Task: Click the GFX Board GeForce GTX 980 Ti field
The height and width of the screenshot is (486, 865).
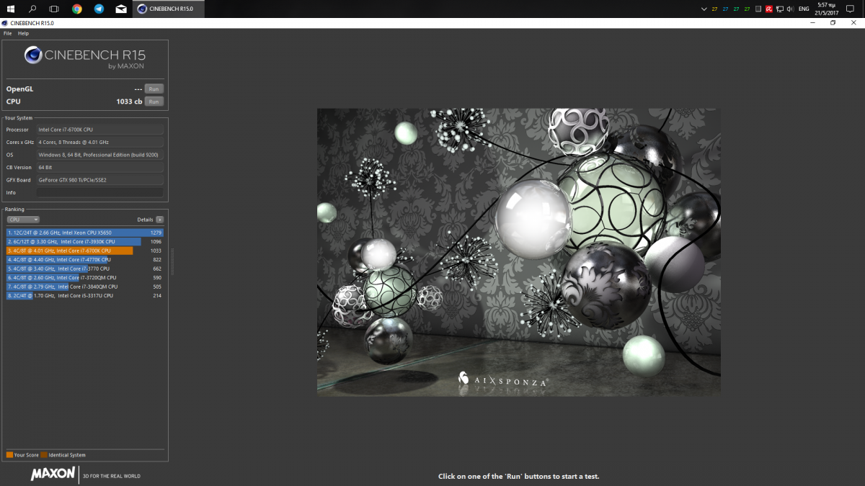Action: tap(100, 180)
